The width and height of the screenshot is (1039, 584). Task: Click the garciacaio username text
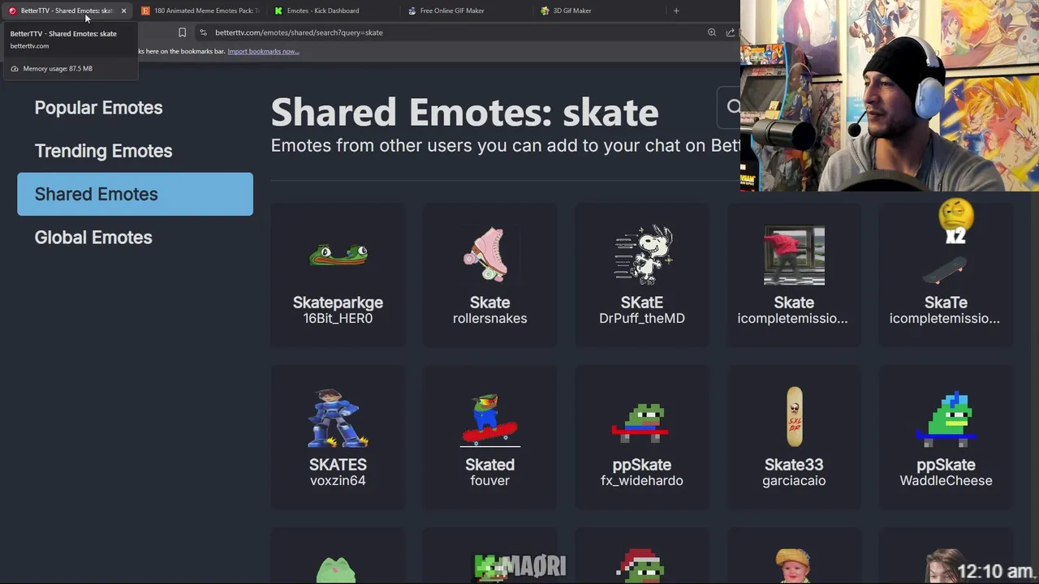(x=794, y=481)
